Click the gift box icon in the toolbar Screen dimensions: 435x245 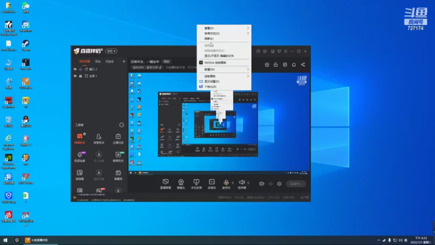(267, 65)
